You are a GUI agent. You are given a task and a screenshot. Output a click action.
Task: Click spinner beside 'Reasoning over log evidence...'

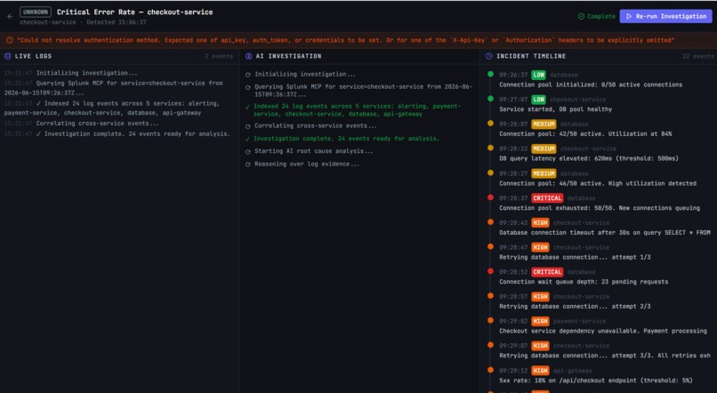click(x=248, y=164)
